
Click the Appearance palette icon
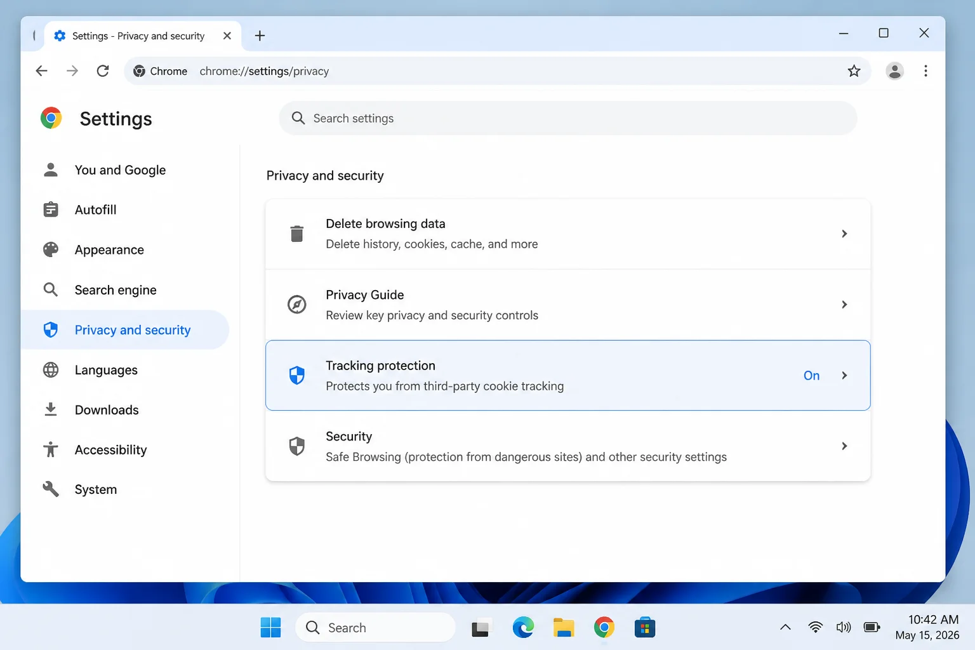coord(51,249)
